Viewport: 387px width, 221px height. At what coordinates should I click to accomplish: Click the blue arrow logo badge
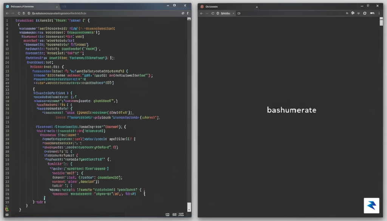(372, 205)
